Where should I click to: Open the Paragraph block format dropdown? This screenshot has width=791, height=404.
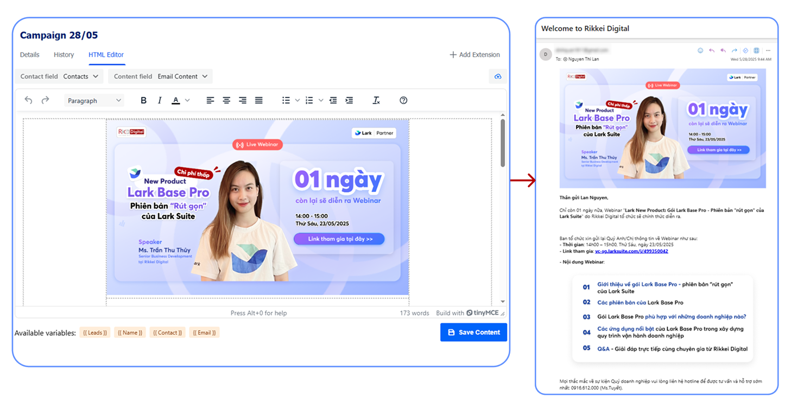click(x=94, y=100)
